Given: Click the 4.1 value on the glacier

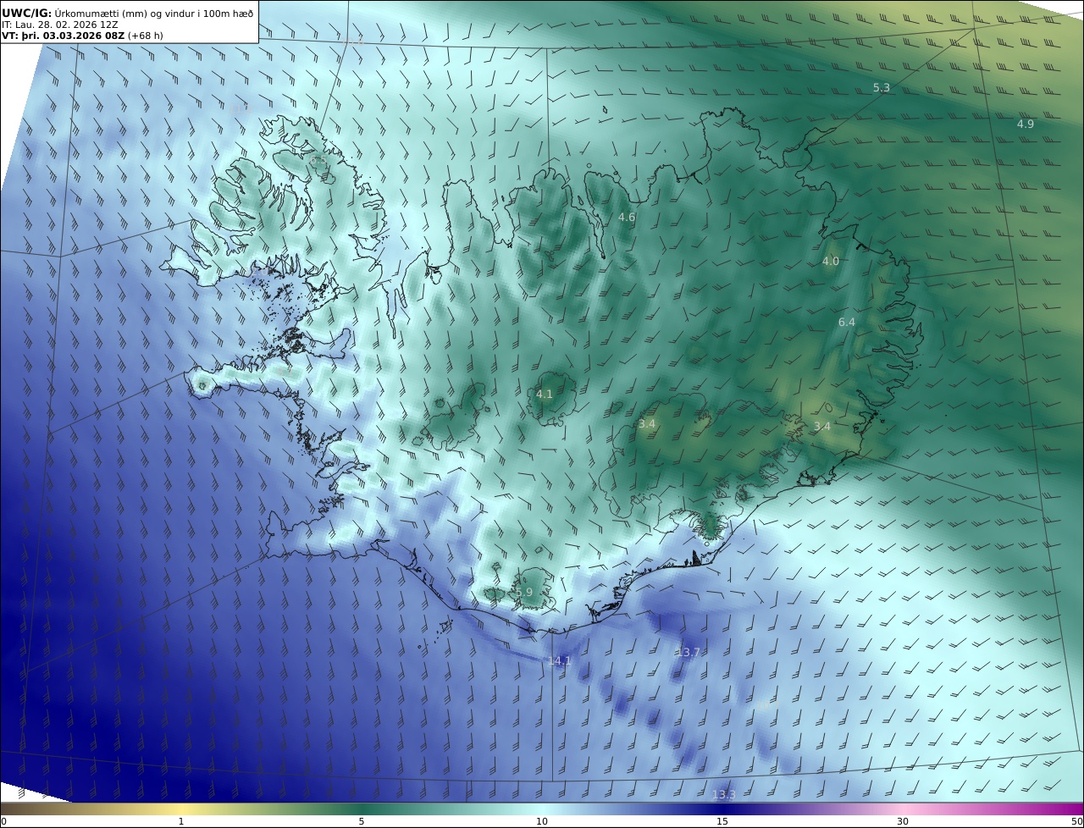Looking at the screenshot, I should (x=545, y=395).
